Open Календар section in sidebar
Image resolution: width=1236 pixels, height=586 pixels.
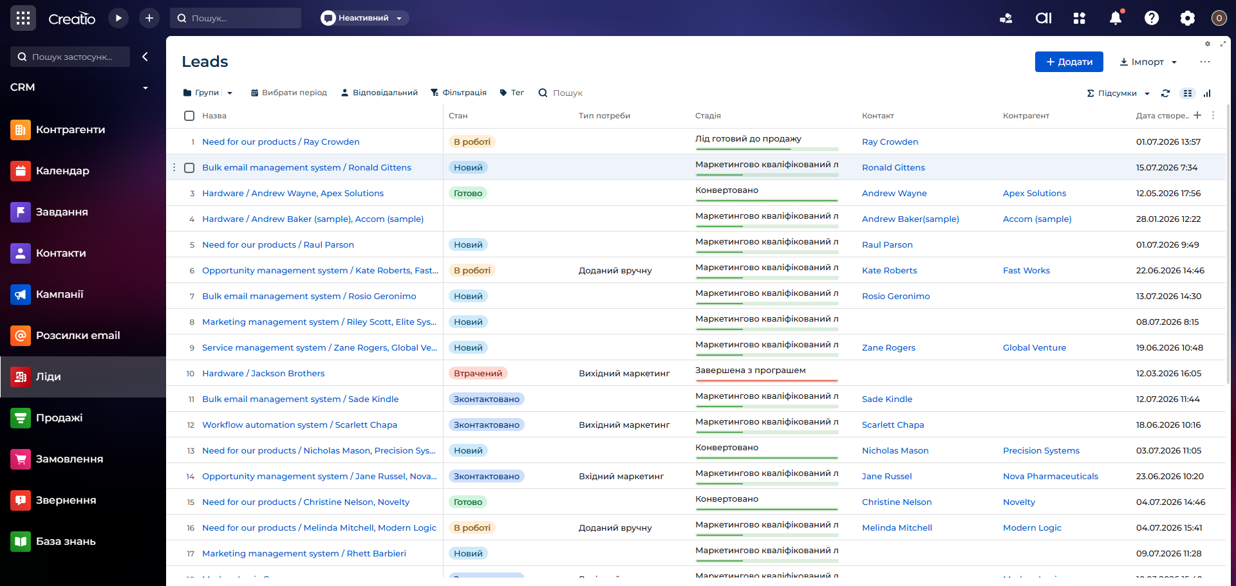coord(83,170)
